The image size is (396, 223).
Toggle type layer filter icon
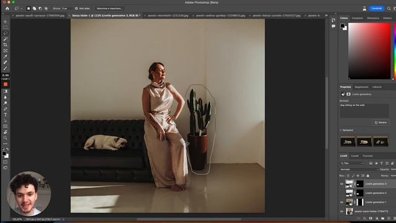(381, 163)
